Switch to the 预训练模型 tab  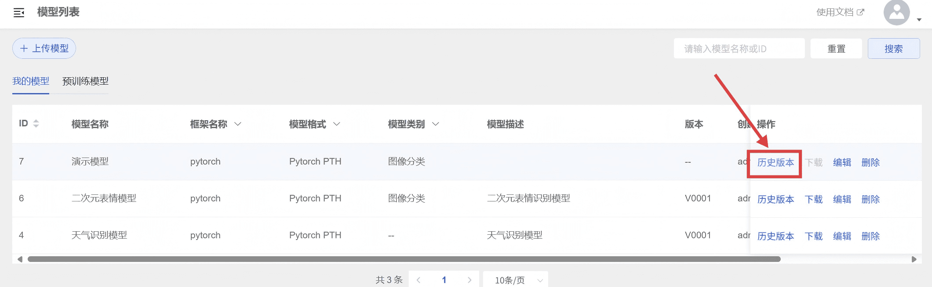click(85, 81)
